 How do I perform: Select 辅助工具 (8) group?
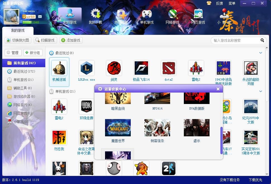24,88
